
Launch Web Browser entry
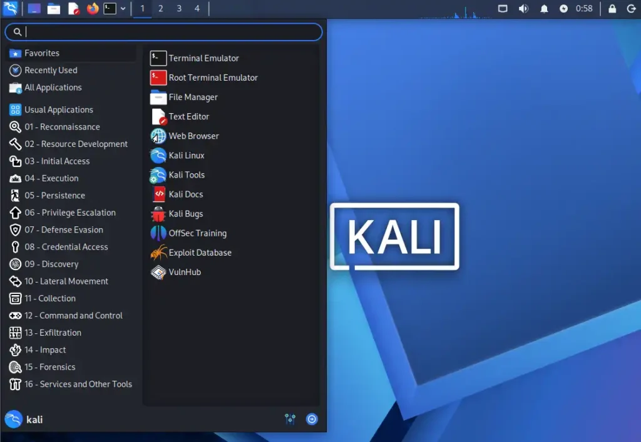pos(232,136)
